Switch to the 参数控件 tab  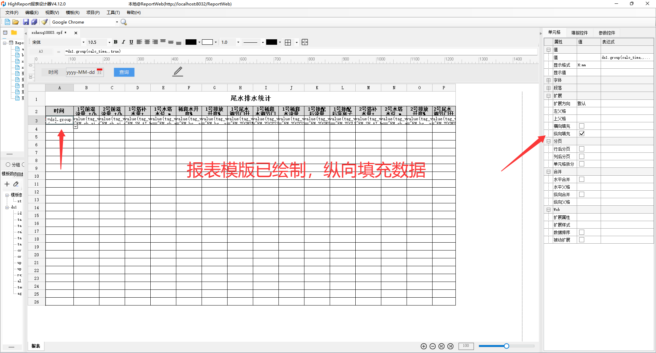pyautogui.click(x=607, y=33)
